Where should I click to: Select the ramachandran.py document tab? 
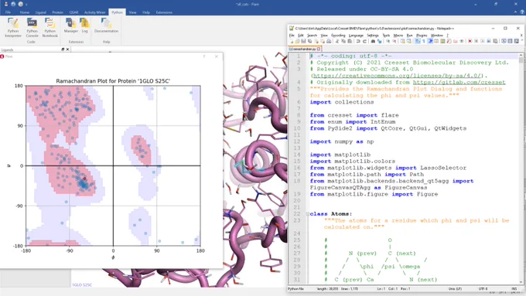click(304, 49)
